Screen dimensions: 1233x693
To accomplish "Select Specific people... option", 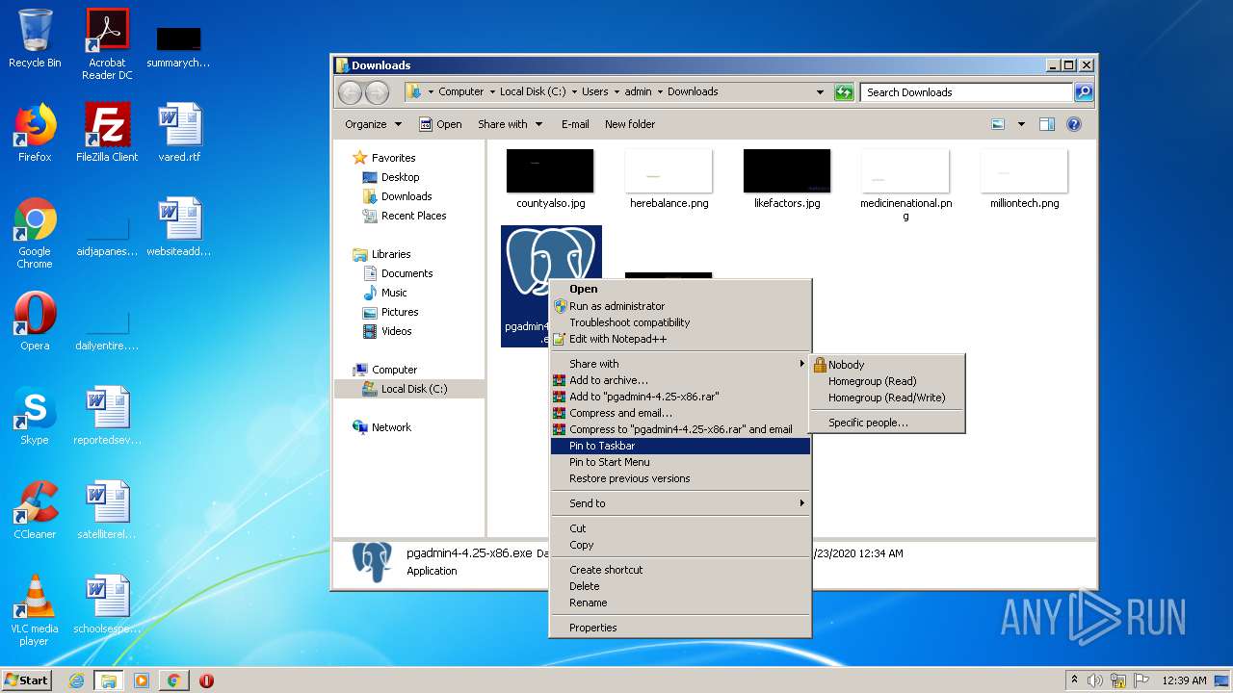I will coord(886,423).
